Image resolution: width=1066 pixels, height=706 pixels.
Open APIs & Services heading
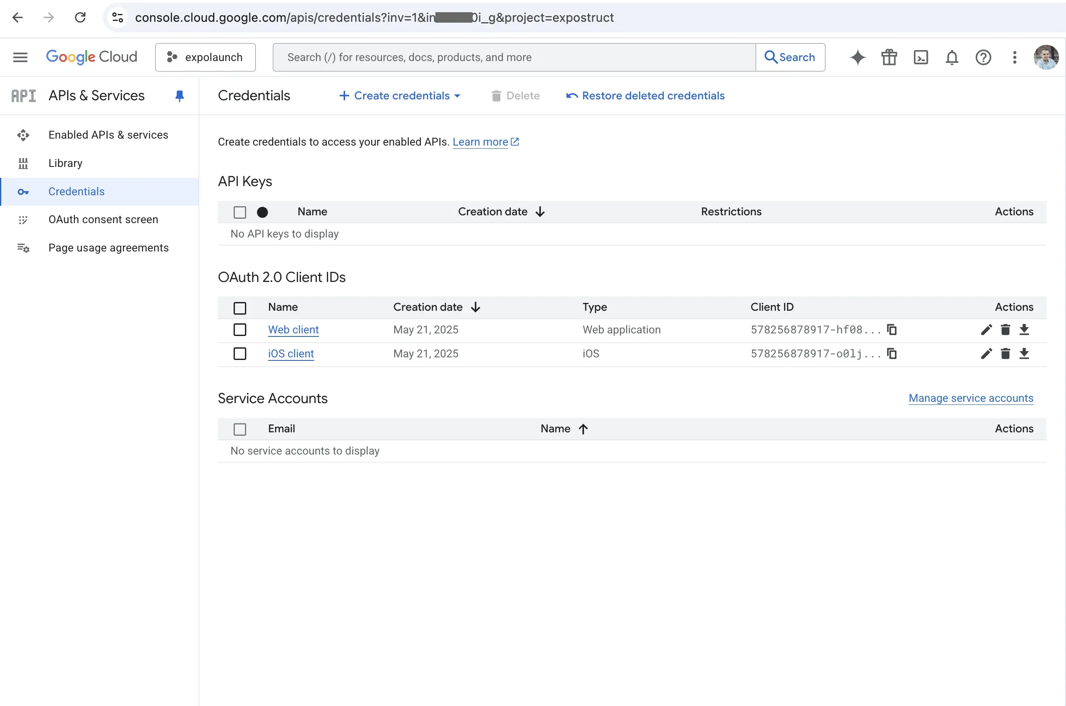[x=96, y=95]
